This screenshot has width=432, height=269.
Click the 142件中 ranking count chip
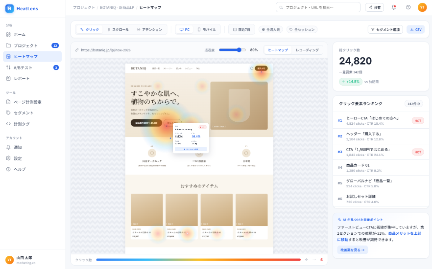click(x=413, y=104)
